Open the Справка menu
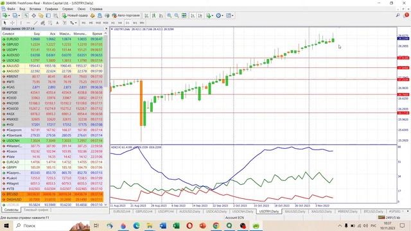411x231 pixels. click(x=96, y=9)
